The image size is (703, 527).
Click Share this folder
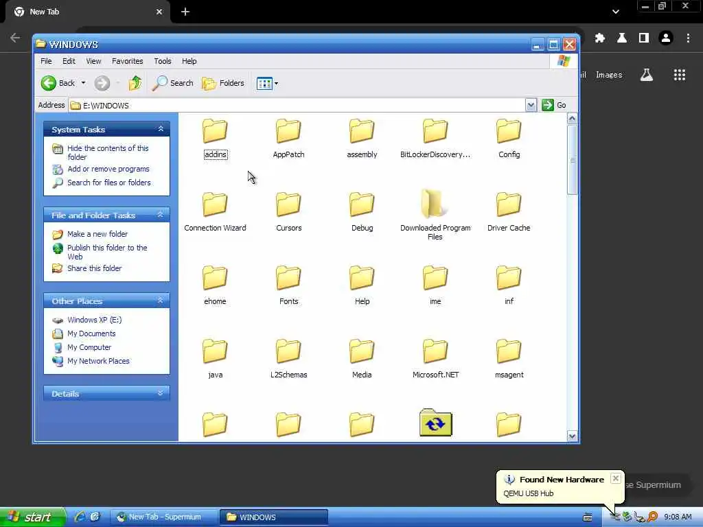(x=94, y=268)
